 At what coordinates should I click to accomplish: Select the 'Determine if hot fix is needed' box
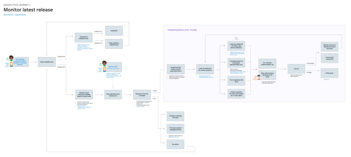click(x=142, y=95)
